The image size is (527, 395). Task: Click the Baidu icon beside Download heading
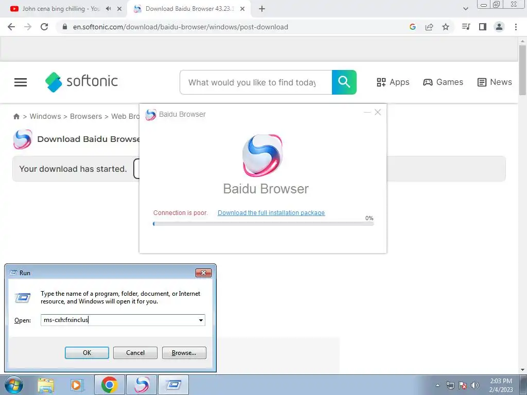(23, 139)
